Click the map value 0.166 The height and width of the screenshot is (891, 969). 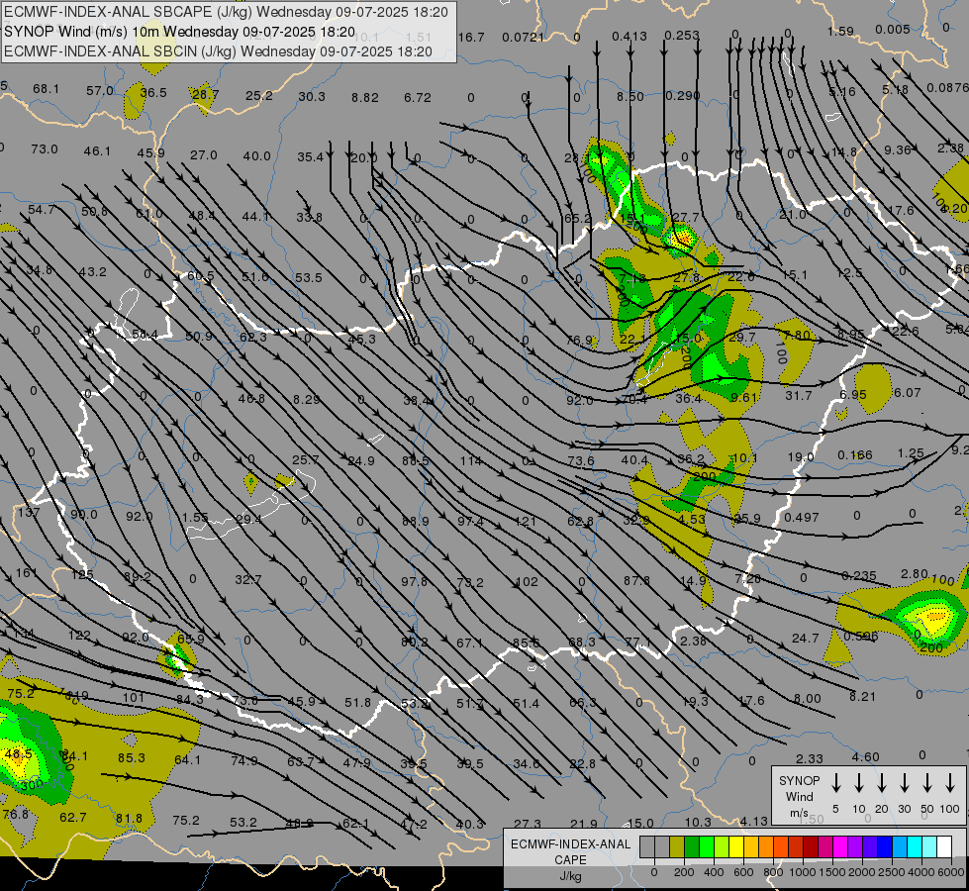coord(855,455)
